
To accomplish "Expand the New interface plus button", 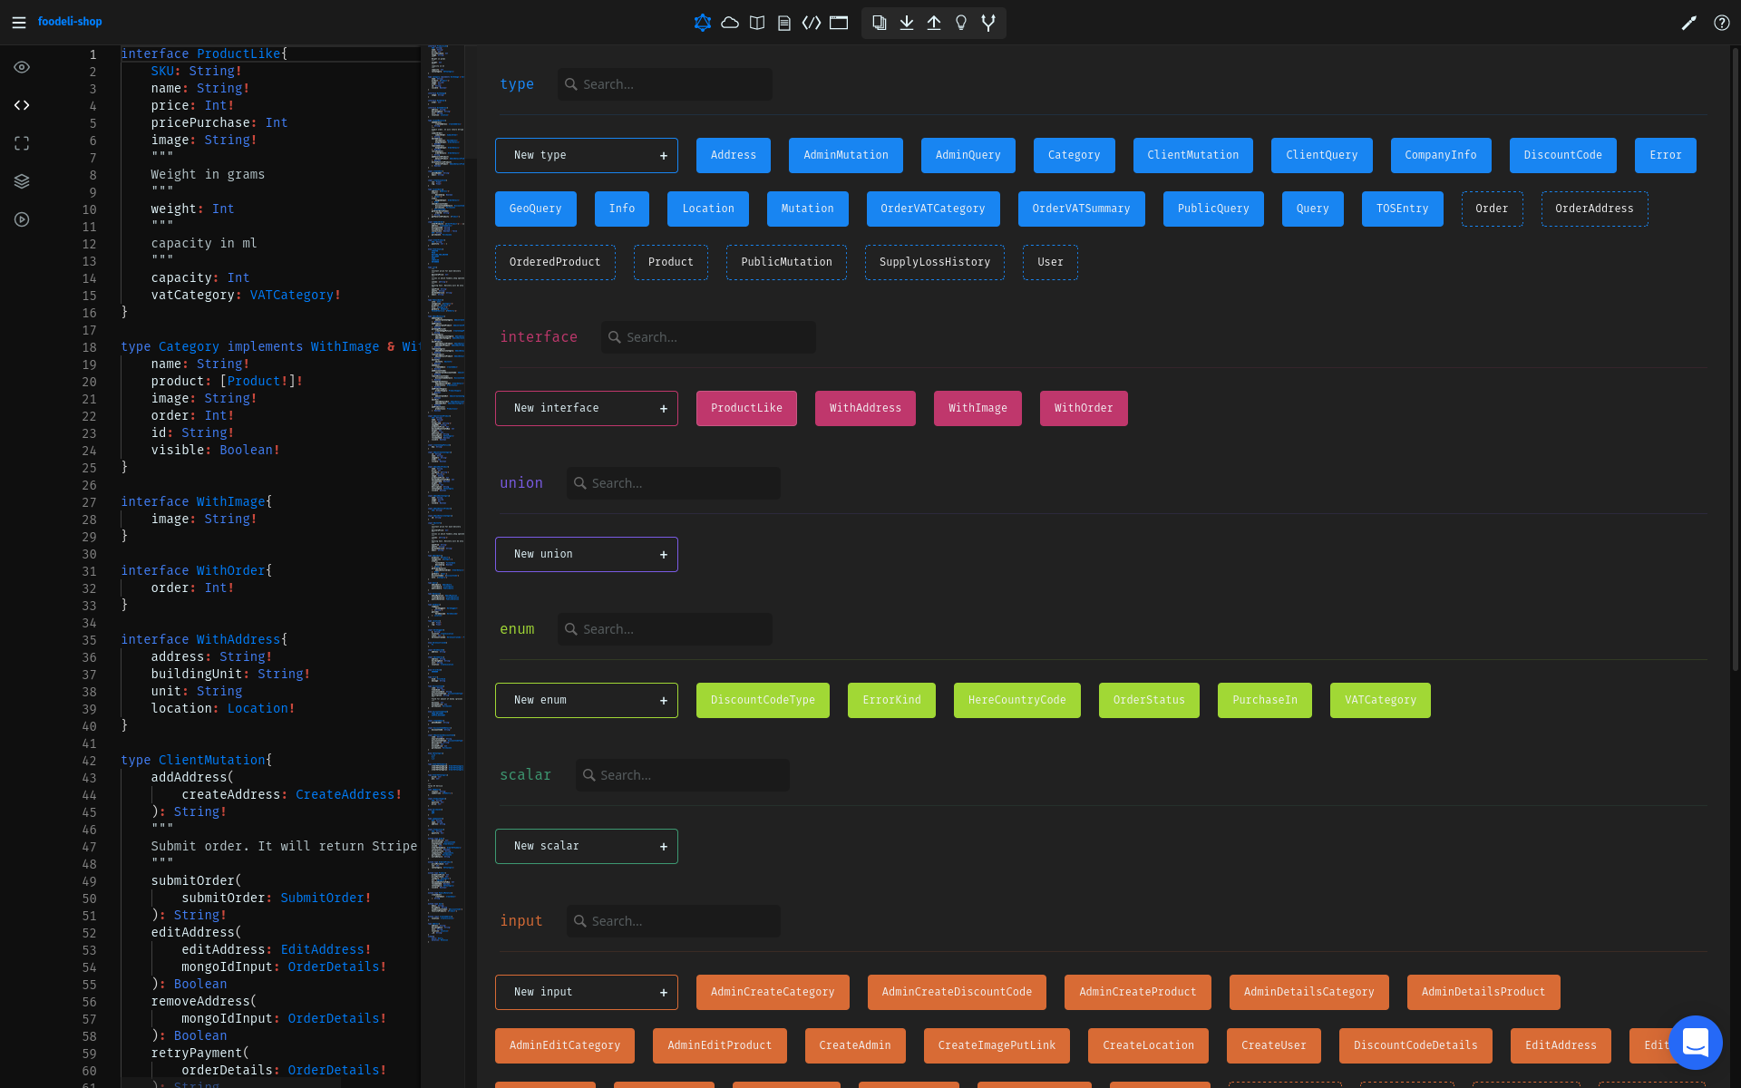I will [x=663, y=409].
